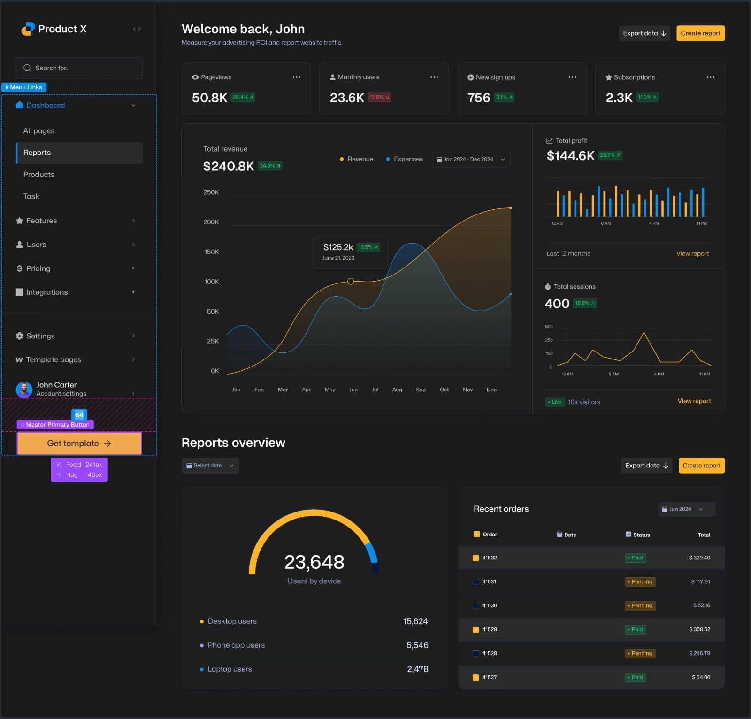Check the checkbox for order #1528
The height and width of the screenshot is (719, 751).
coord(476,653)
